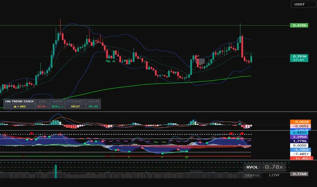Click the 0.4706 green price level label
The image size is (317, 187).
pos(299,25)
